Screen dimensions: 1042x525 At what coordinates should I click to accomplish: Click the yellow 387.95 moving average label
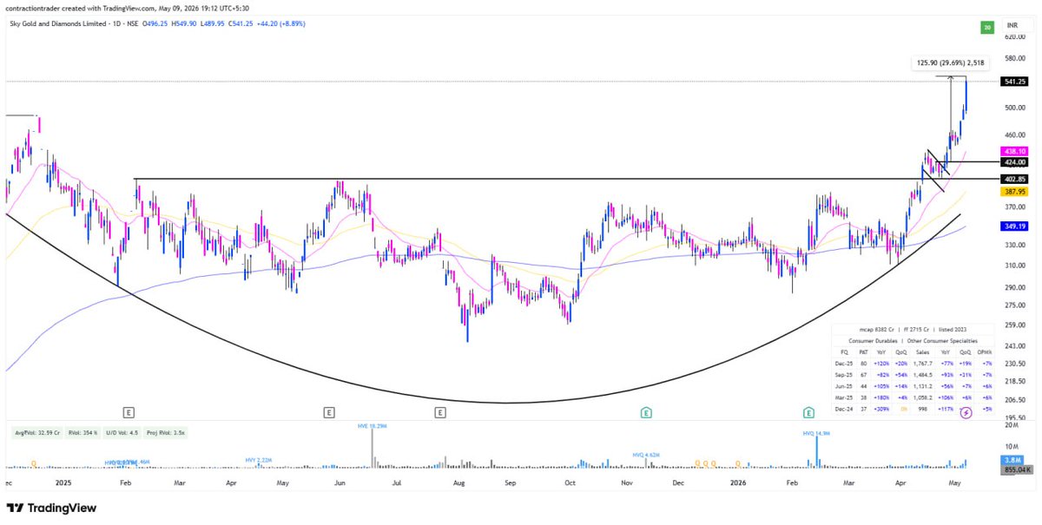point(1016,191)
